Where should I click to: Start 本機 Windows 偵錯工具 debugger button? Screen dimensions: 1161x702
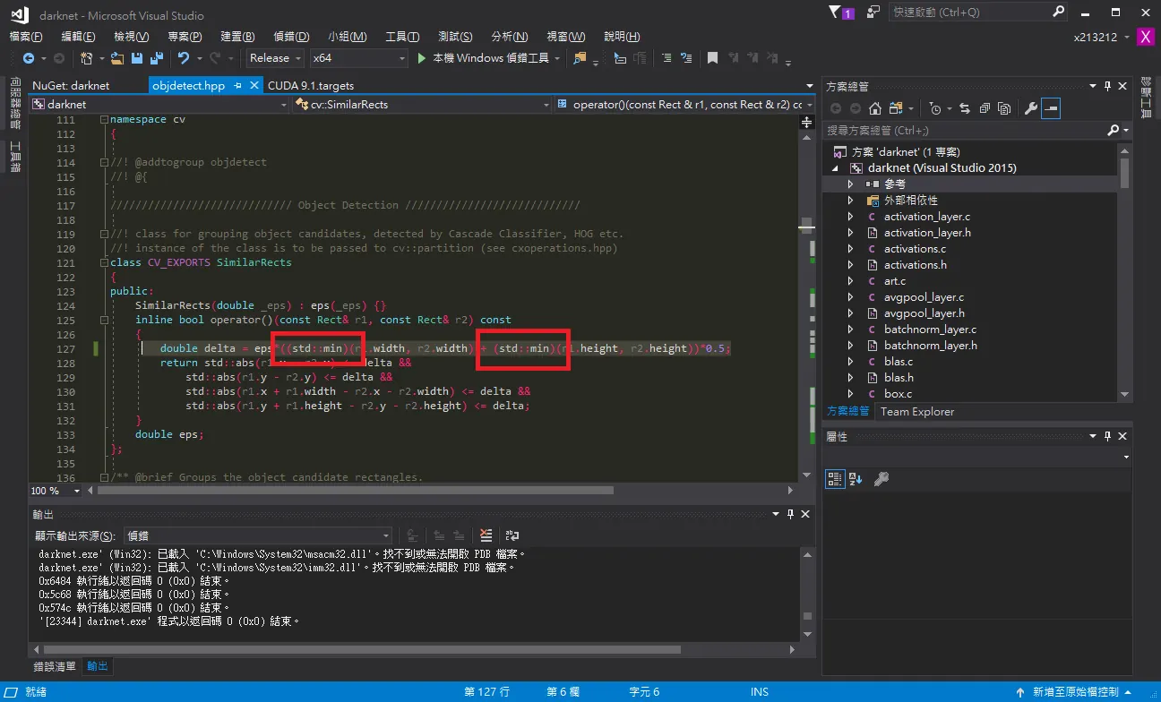coord(484,58)
